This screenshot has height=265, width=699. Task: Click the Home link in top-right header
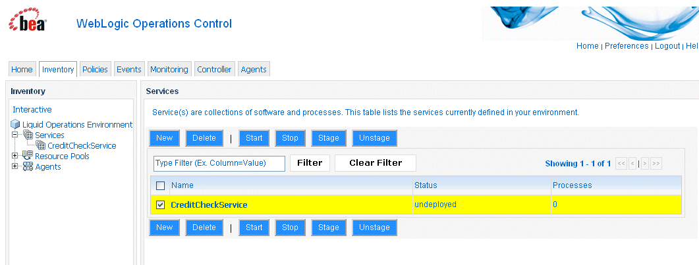[587, 46]
